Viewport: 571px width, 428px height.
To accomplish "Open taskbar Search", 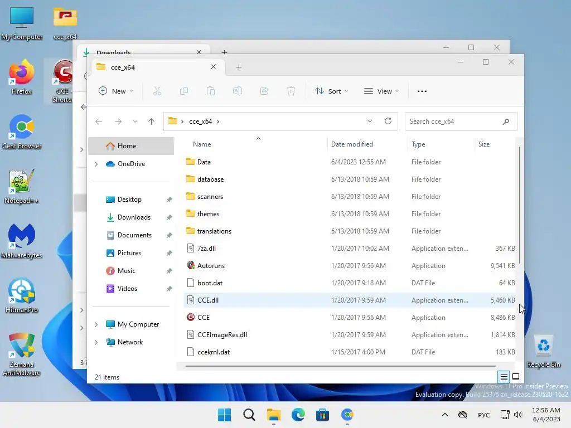I will 249,415.
